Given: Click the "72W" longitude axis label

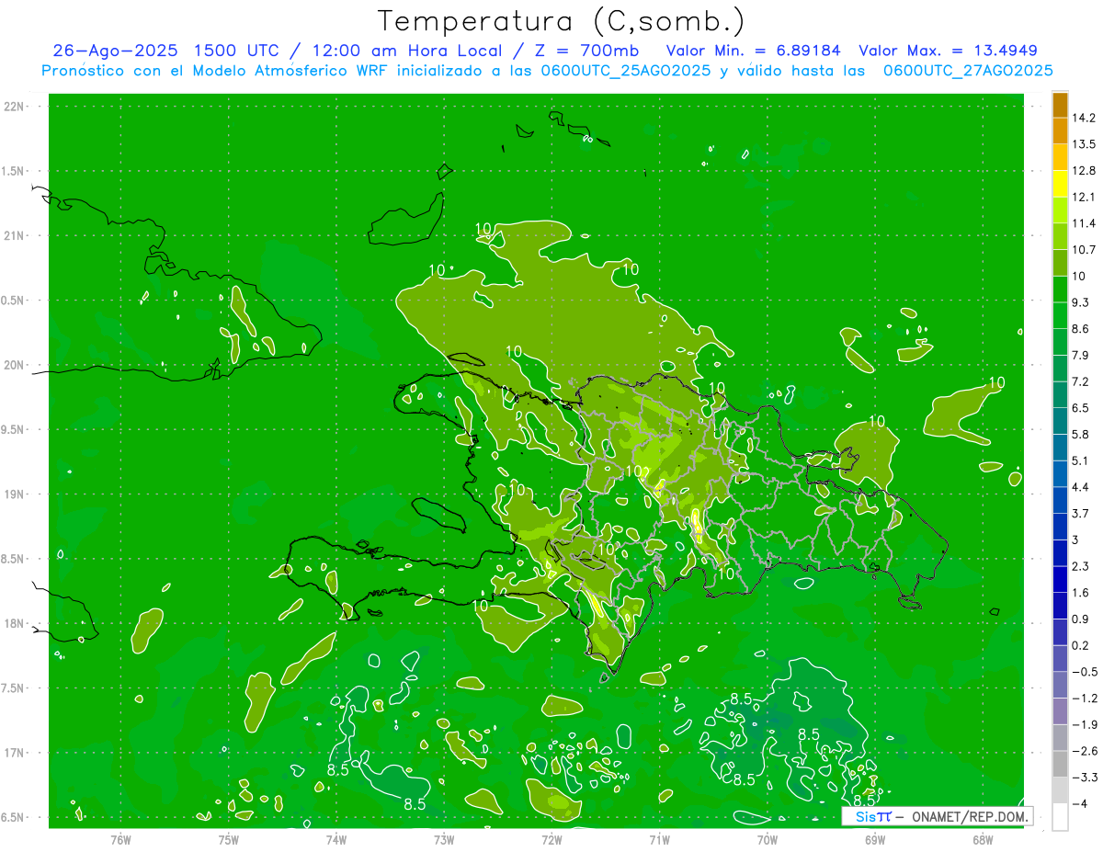Looking at the screenshot, I should click(x=551, y=839).
